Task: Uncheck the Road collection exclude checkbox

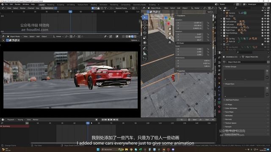Action: tap(263, 19)
